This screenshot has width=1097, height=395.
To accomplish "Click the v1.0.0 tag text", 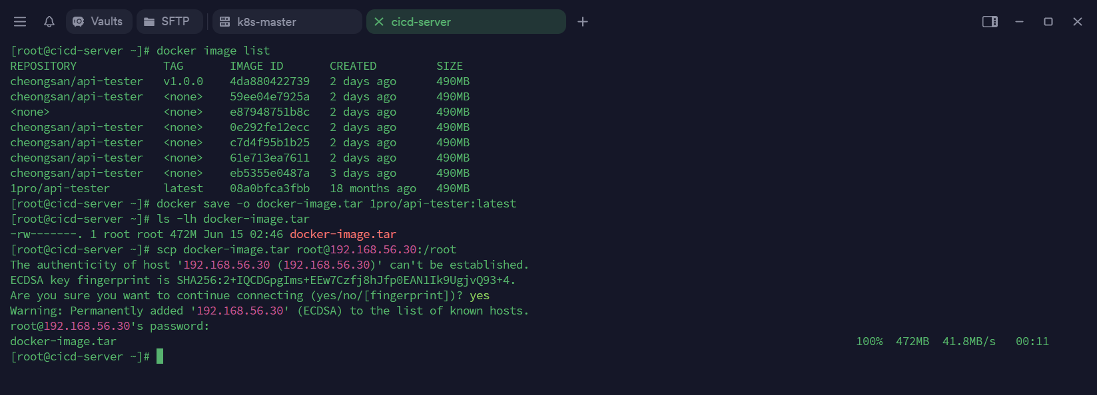I will click(183, 81).
